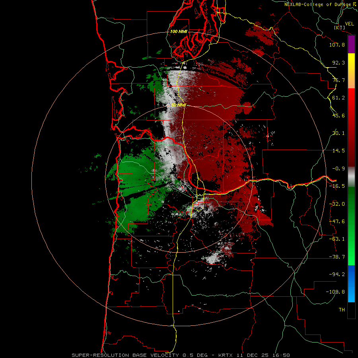Click the purple segment of velocity color bar
This screenshot has height=358, width=358.
click(351, 44)
